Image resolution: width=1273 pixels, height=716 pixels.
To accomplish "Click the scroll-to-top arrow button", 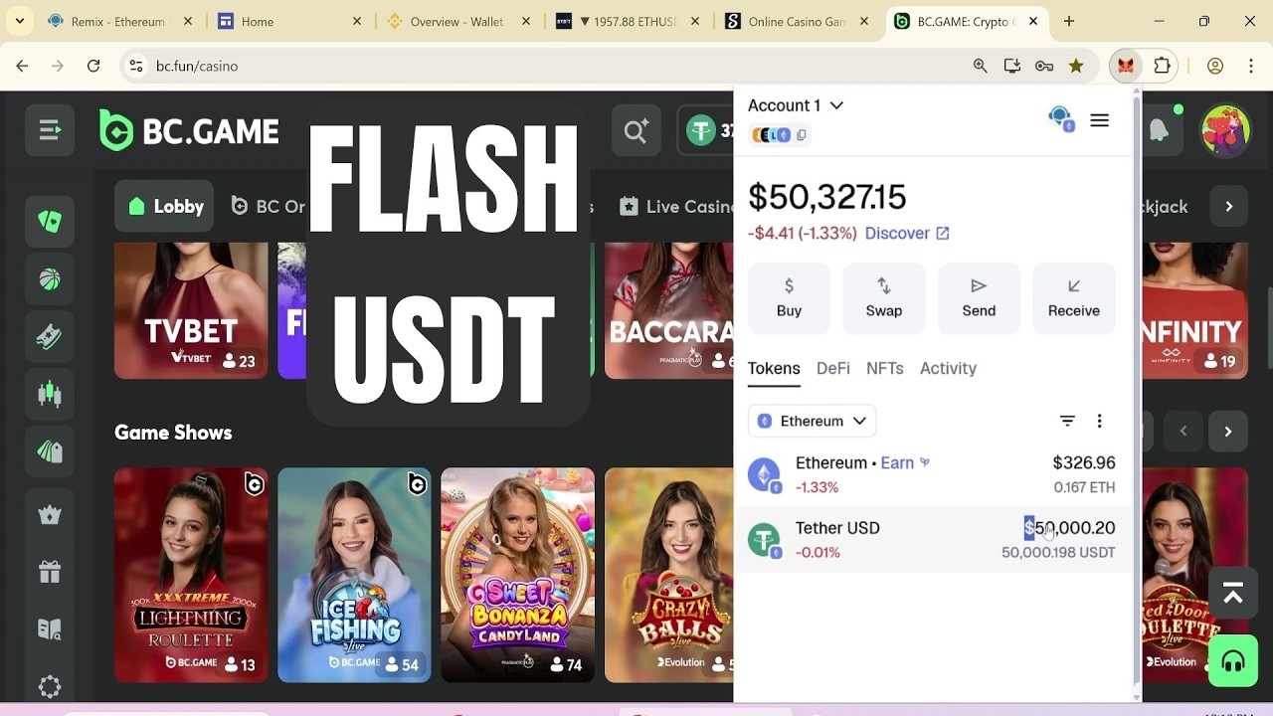I will 1233,594.
